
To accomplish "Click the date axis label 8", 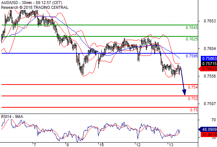I will click(x=68, y=145).
